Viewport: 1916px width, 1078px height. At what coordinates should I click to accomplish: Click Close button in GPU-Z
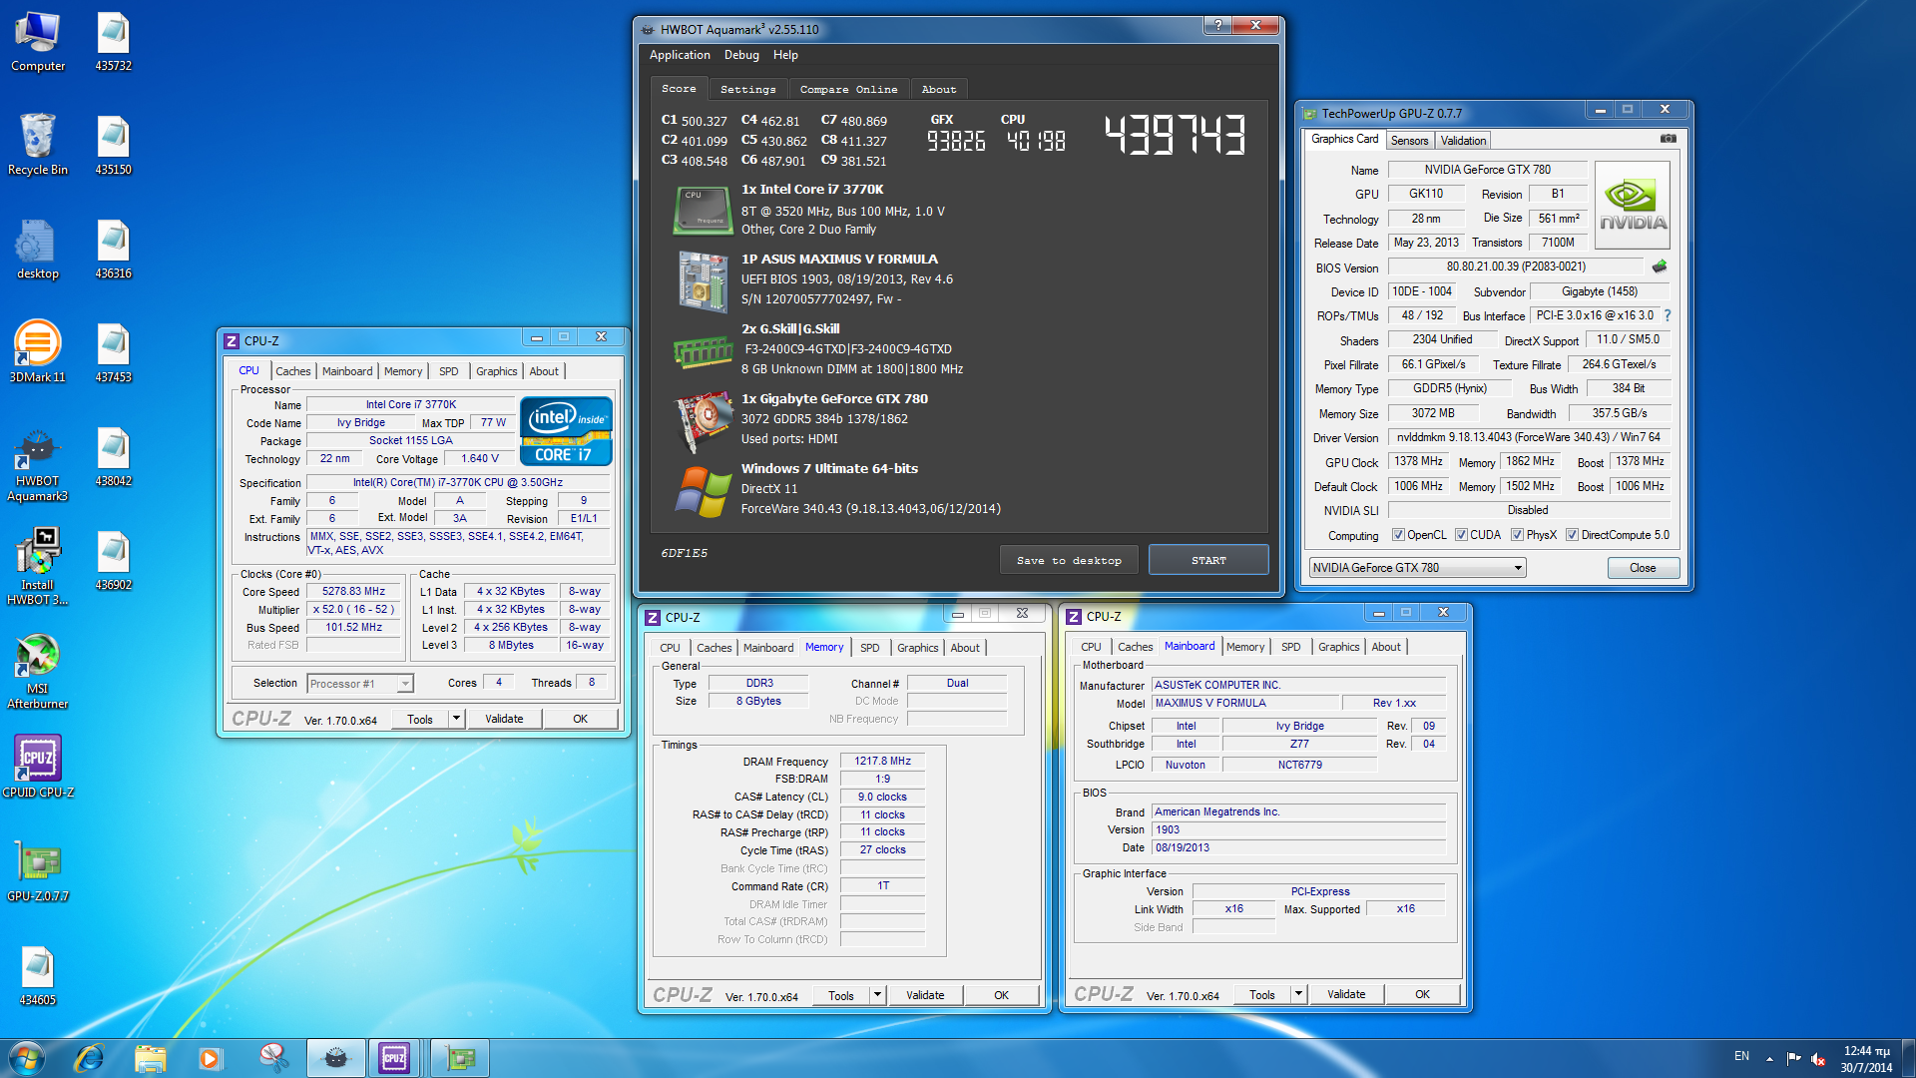pyautogui.click(x=1643, y=568)
